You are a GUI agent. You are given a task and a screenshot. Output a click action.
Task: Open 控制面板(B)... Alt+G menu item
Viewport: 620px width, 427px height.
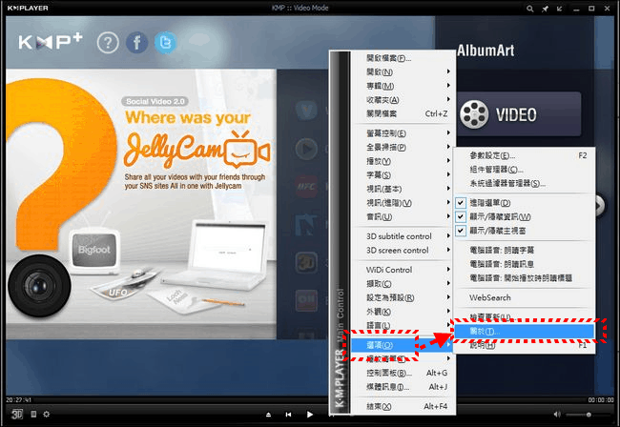(x=403, y=373)
